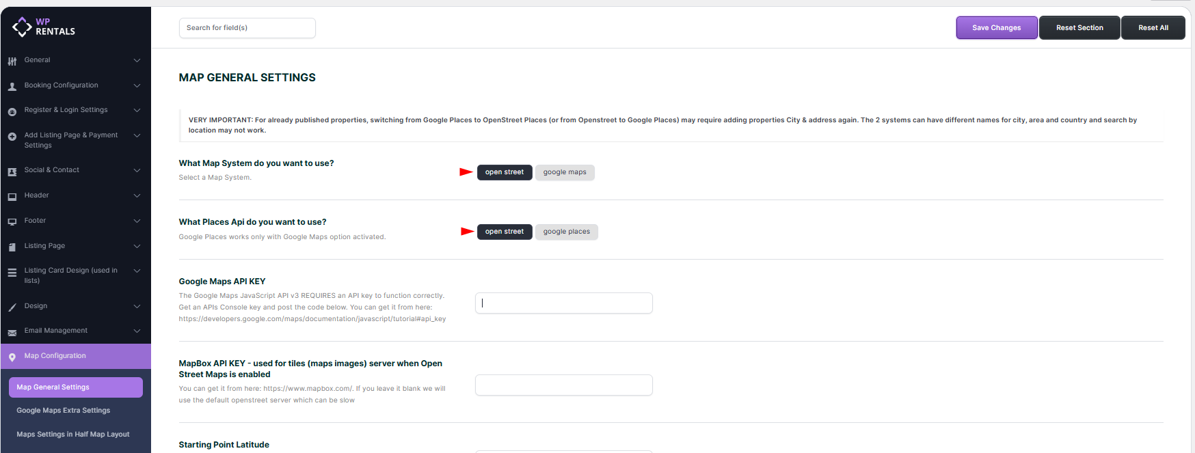Open Maps Settings in Half Map Layout
The width and height of the screenshot is (1195, 453).
pyautogui.click(x=73, y=435)
